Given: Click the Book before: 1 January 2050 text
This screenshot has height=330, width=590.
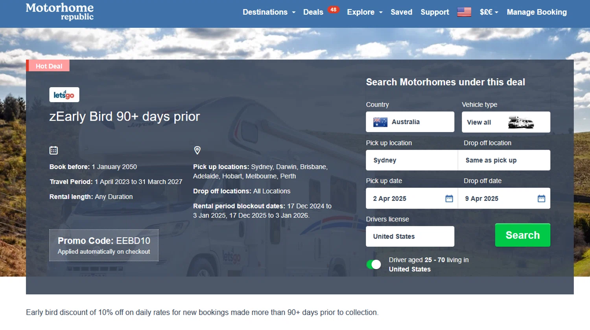Looking at the screenshot, I should pos(93,167).
